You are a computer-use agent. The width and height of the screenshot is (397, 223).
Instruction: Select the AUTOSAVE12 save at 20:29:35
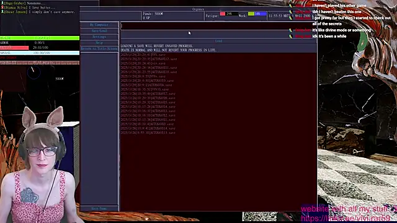point(149,59)
